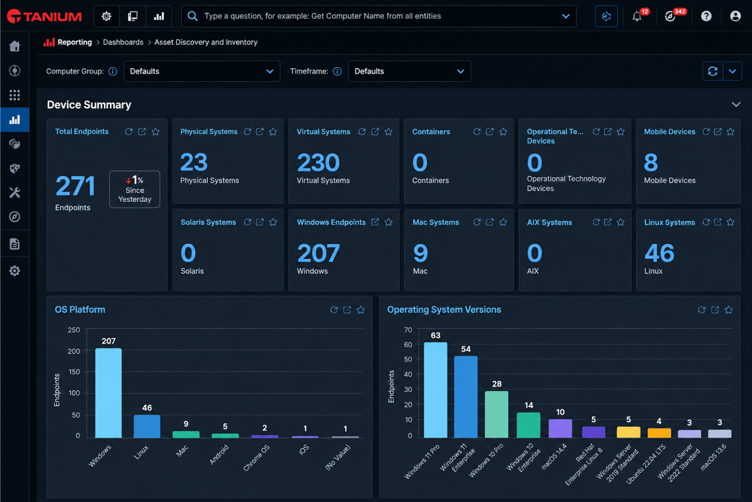Screen dimensions: 752x502
Task: Show the Timeframe info tooltip icon
Action: [x=337, y=71]
